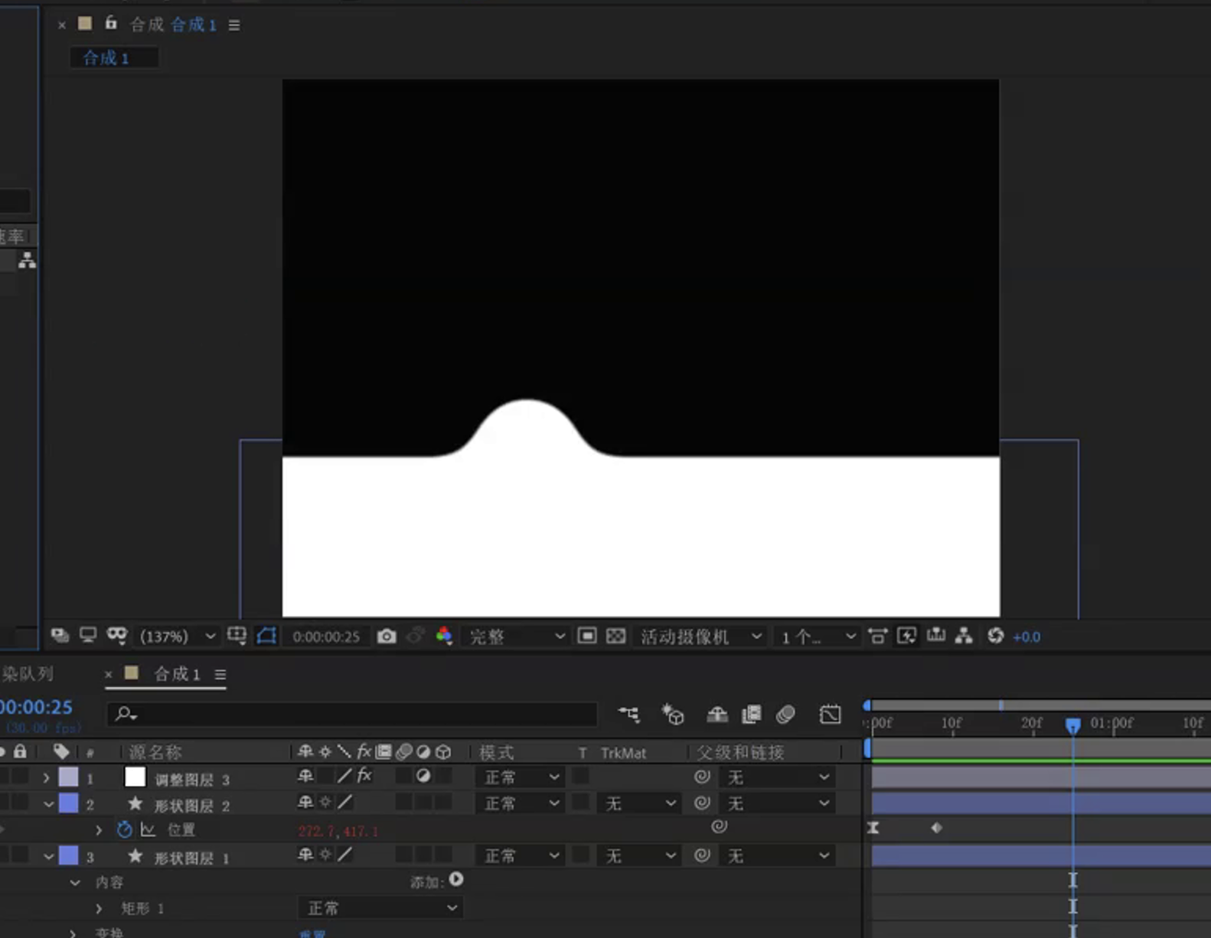Toggle shy switch on 形状图层 2
This screenshot has height=938, width=1211.
(x=305, y=802)
